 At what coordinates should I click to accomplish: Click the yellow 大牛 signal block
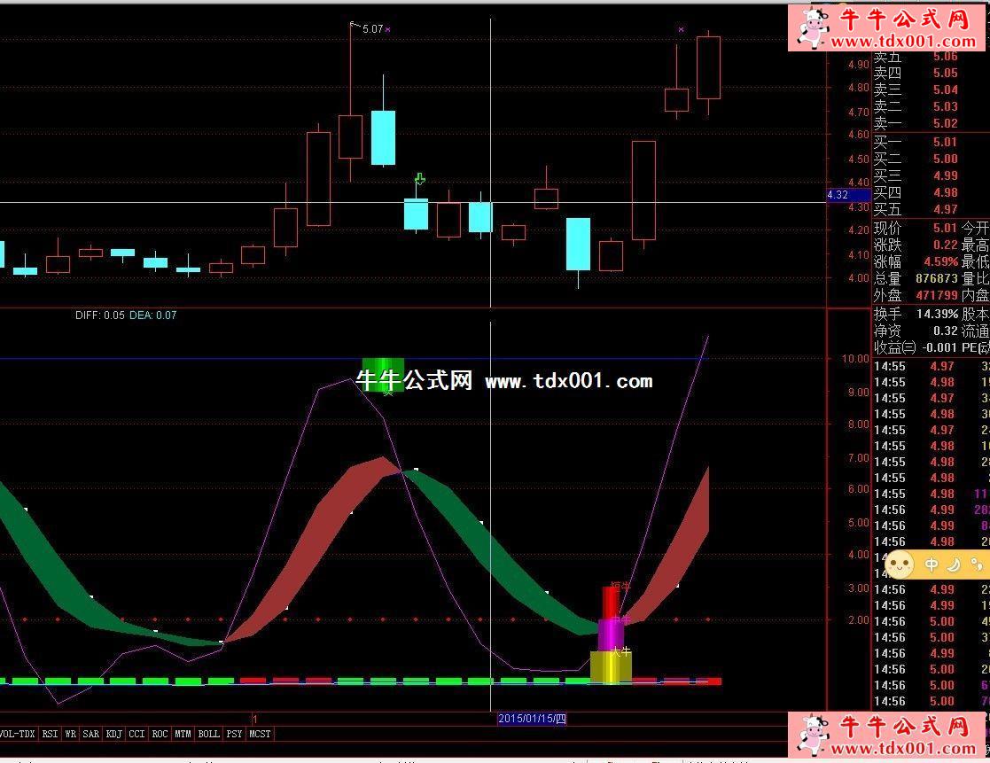click(611, 666)
